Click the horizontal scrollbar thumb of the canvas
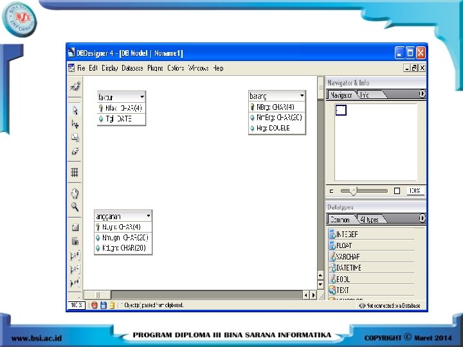463x347 pixels. pos(98,295)
